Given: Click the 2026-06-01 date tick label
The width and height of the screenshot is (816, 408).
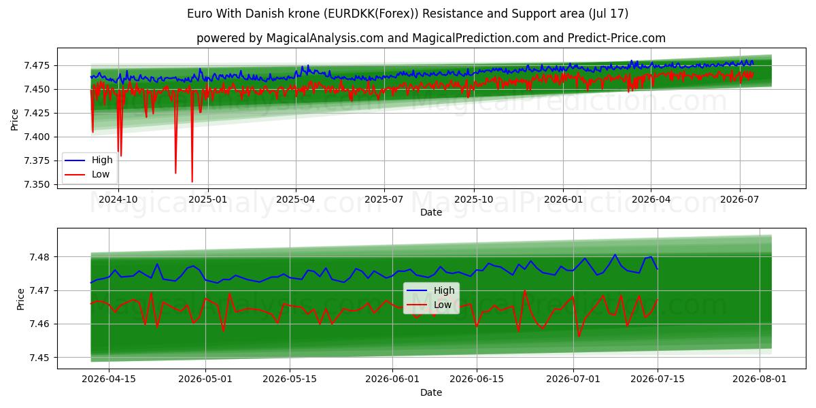Looking at the screenshot, I should coord(392,379).
